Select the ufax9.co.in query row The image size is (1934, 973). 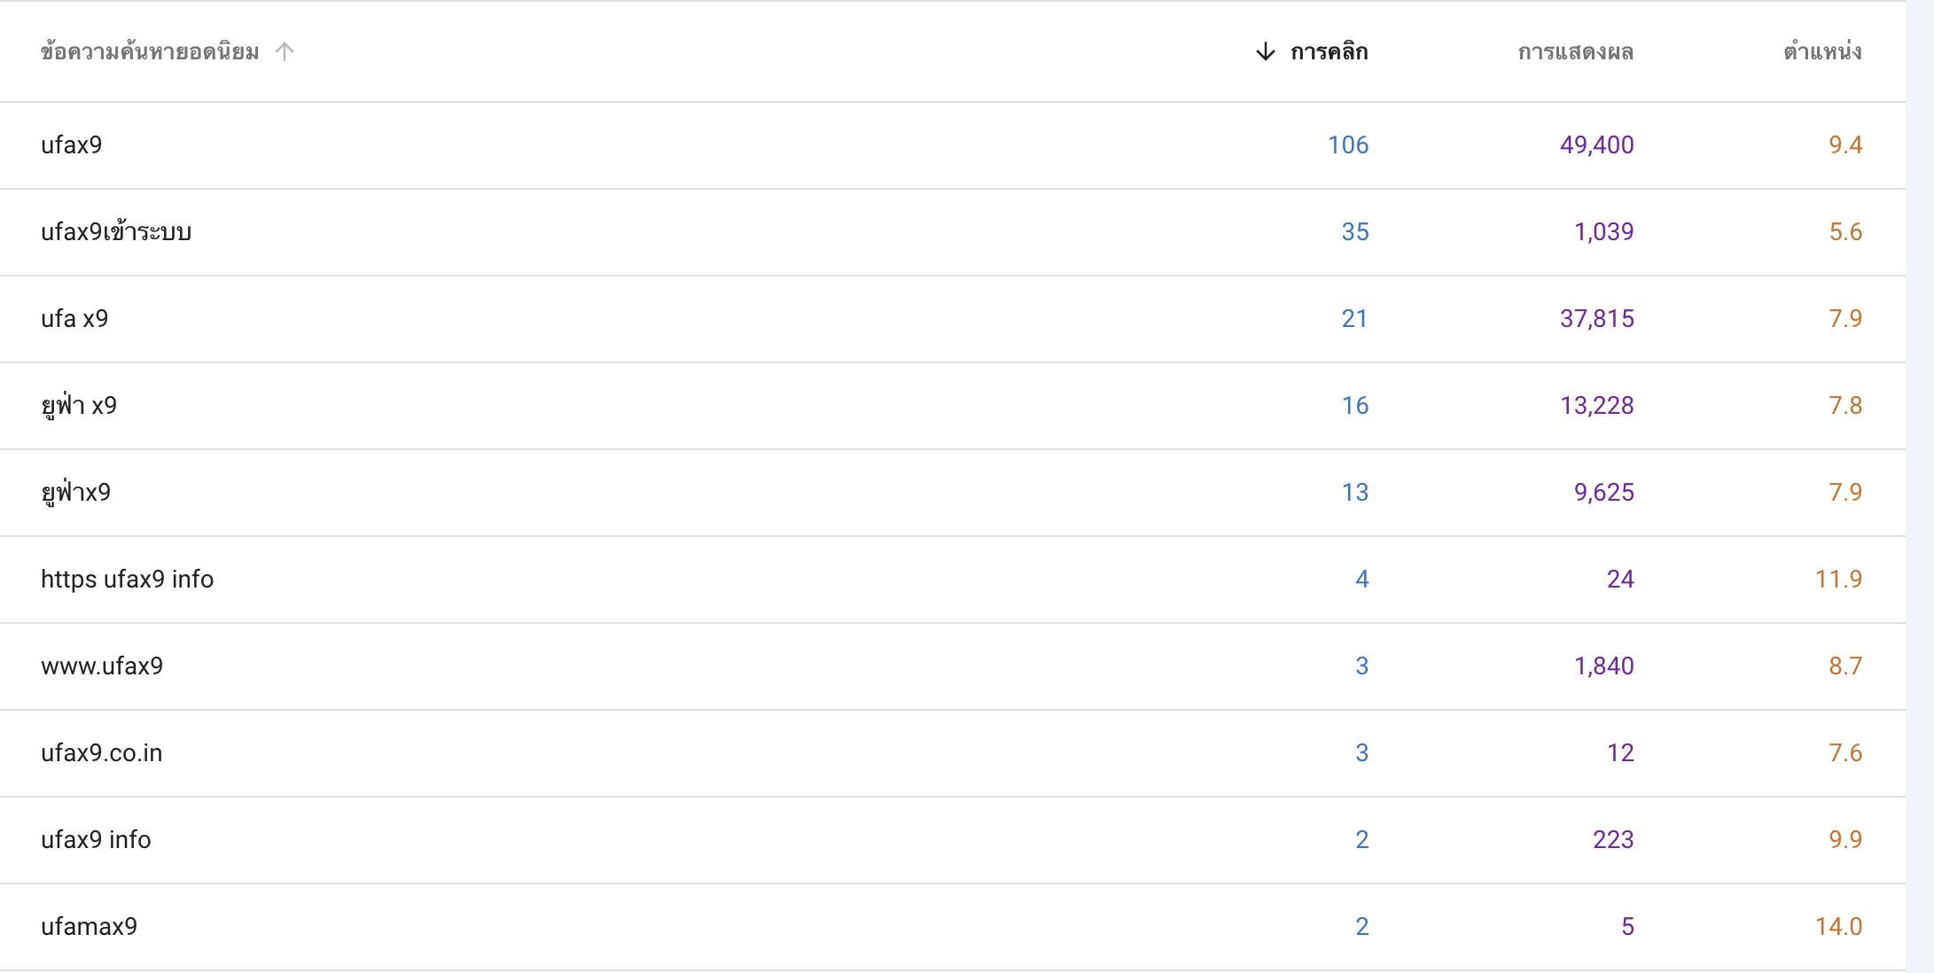pyautogui.click(x=953, y=753)
